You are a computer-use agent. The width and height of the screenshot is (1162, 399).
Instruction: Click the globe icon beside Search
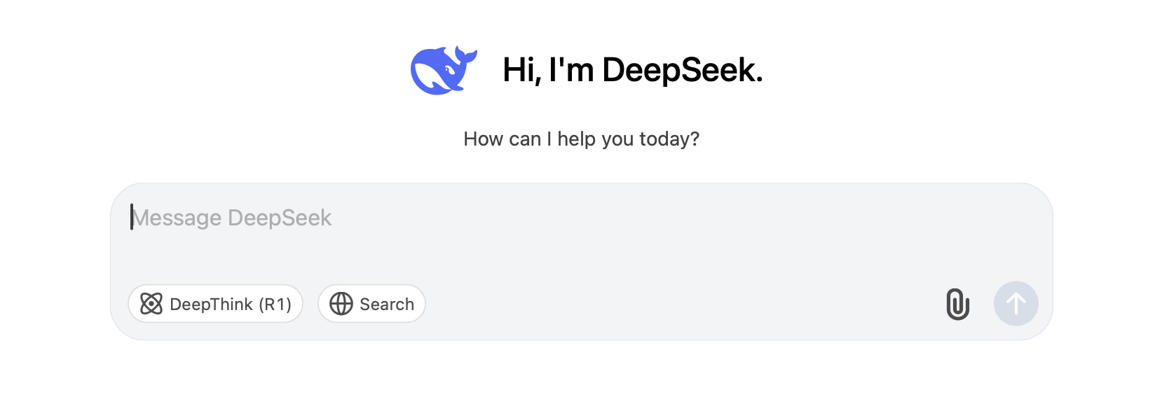pyautogui.click(x=341, y=304)
